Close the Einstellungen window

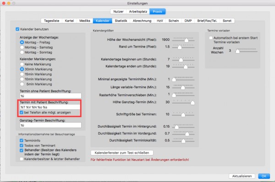coord(4,3)
